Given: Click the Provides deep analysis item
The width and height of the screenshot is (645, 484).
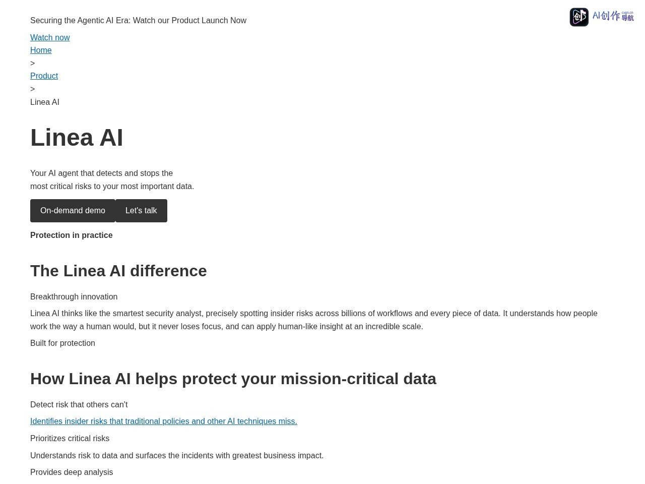Looking at the screenshot, I should tap(72, 472).
